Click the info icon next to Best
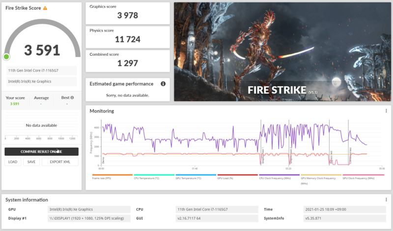Screen dimensions: 393x231 point(72,98)
